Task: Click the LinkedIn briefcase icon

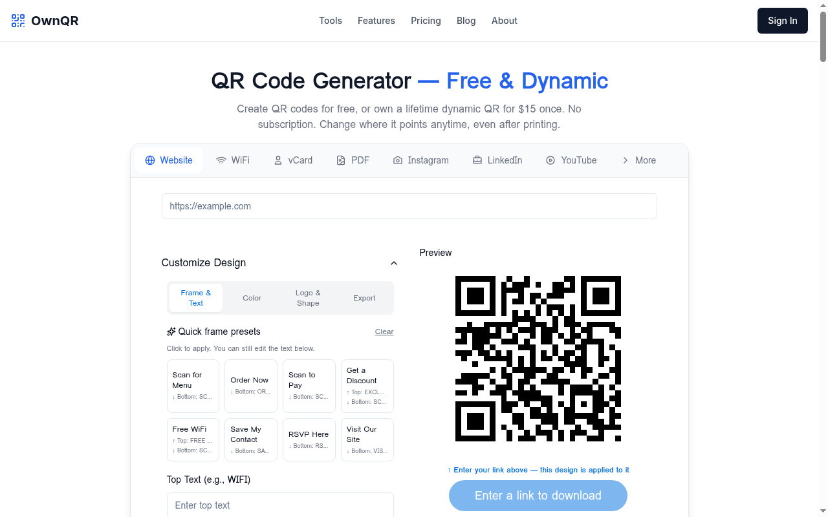Action: (x=477, y=160)
